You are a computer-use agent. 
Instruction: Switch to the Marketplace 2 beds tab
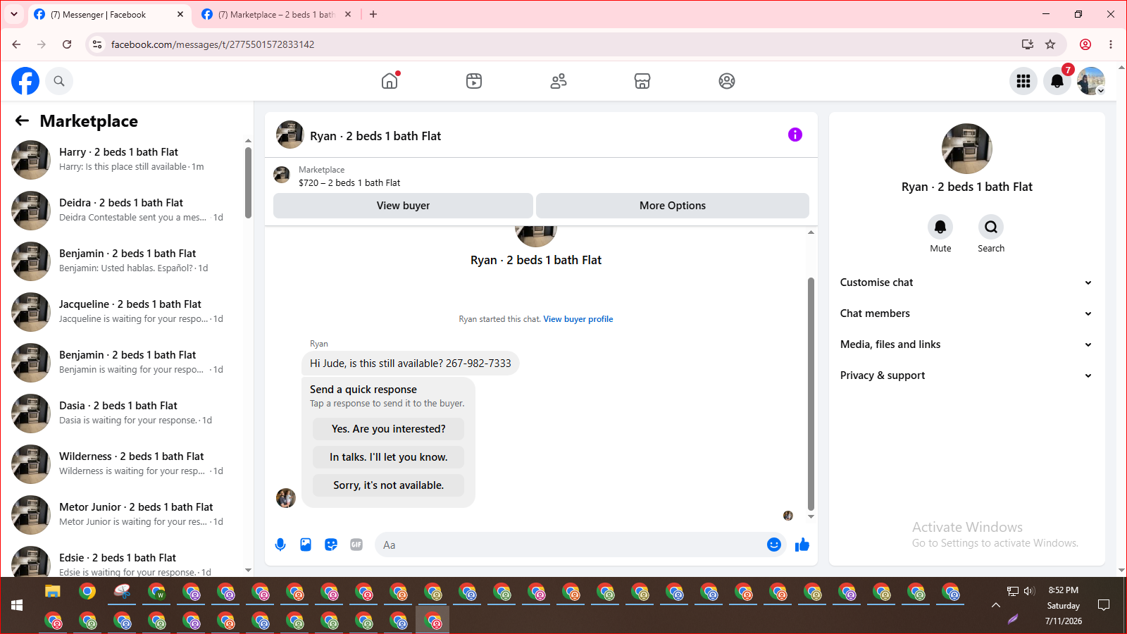click(276, 14)
